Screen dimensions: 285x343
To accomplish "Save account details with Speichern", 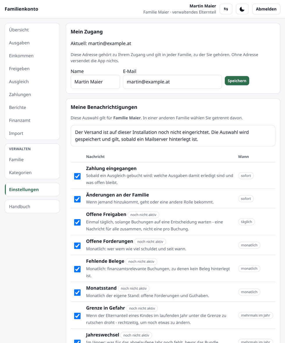I will [x=237, y=81].
